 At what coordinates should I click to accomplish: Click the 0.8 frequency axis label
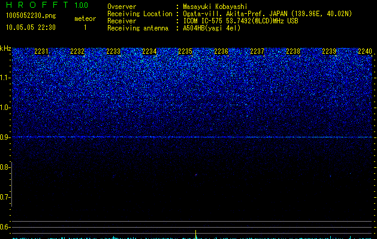tap(5, 167)
